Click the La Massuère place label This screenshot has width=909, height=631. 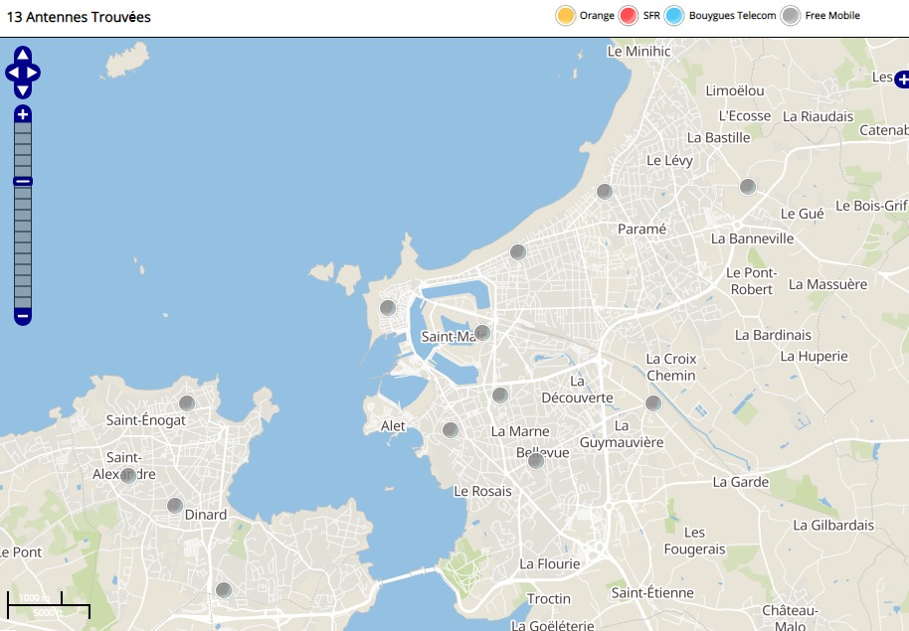(827, 284)
